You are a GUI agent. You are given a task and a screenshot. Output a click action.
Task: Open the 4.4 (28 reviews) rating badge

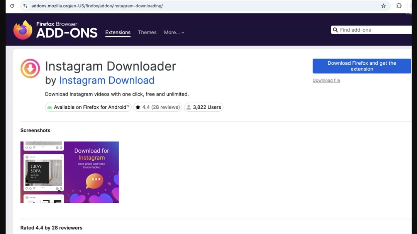[157, 108]
